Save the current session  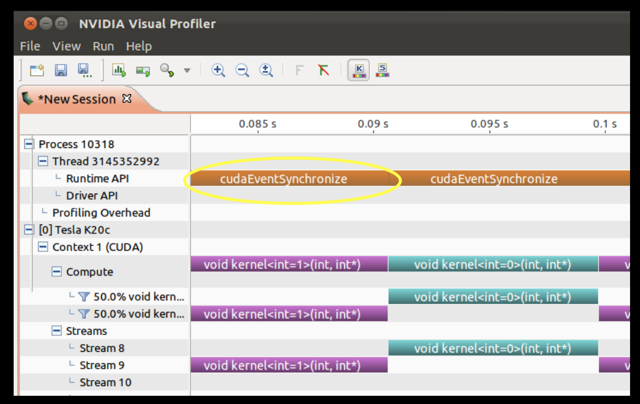point(61,70)
